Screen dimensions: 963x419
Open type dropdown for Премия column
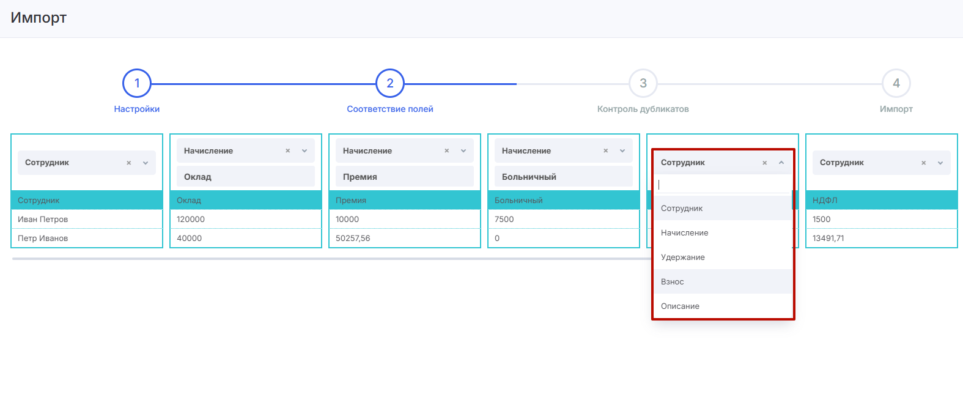click(463, 150)
